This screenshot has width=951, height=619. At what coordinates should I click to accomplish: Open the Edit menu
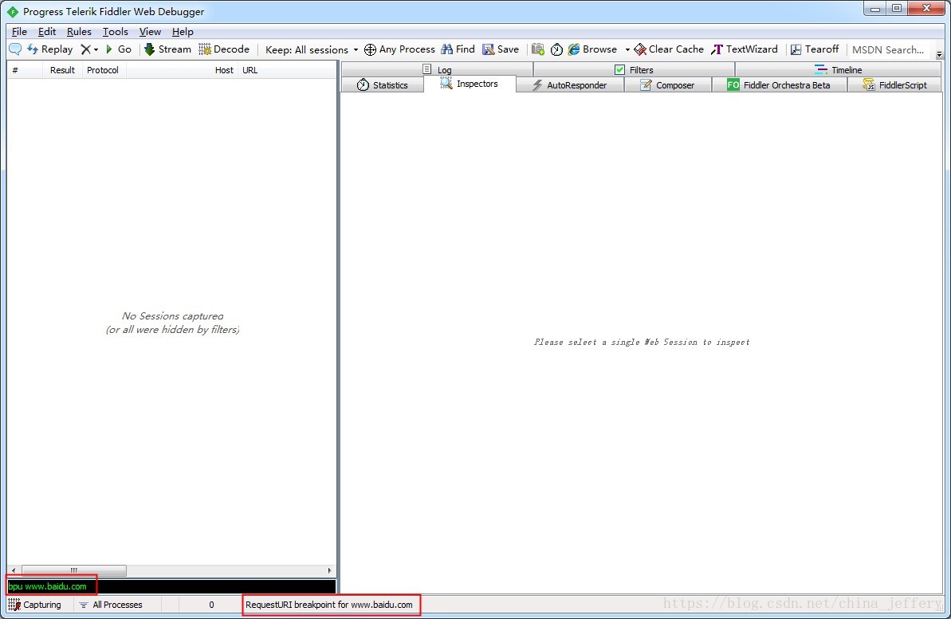tap(47, 32)
